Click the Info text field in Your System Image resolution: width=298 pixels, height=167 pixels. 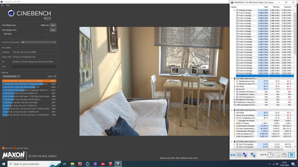click(x=34, y=66)
